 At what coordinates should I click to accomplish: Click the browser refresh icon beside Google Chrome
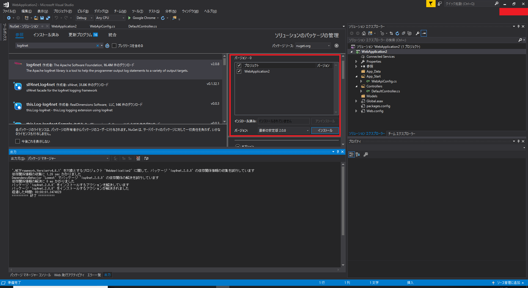click(x=163, y=18)
